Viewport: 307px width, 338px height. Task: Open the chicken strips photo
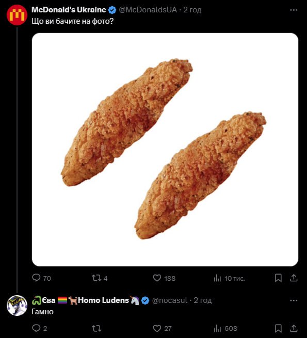pyautogui.click(x=165, y=149)
